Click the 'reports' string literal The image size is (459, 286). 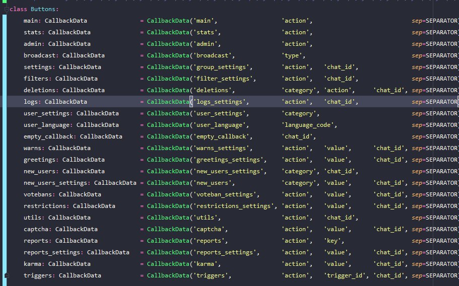click(209, 241)
